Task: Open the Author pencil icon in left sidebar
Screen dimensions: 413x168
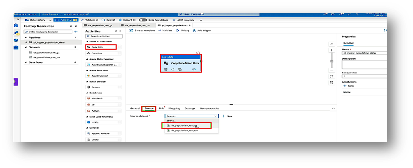Action: click(16, 32)
